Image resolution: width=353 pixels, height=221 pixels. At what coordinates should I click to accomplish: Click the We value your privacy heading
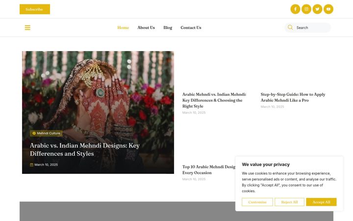point(266,165)
